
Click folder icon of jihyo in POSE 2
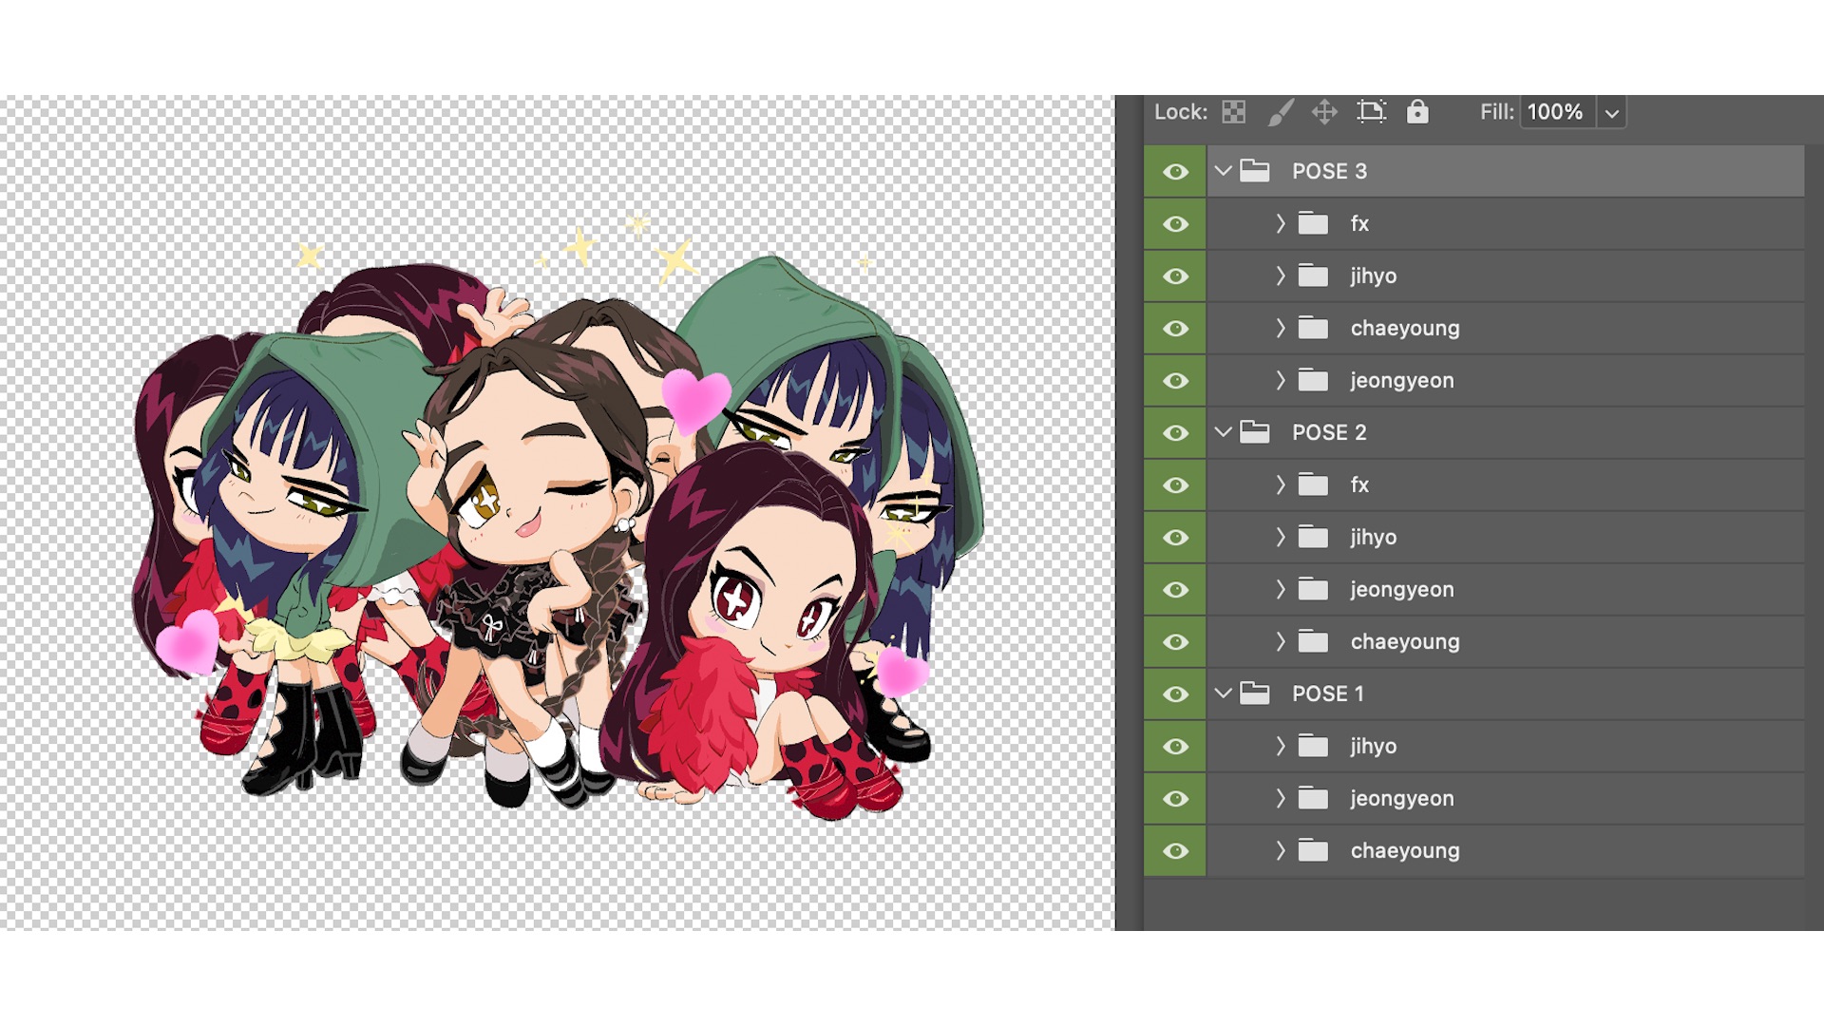(x=1313, y=537)
